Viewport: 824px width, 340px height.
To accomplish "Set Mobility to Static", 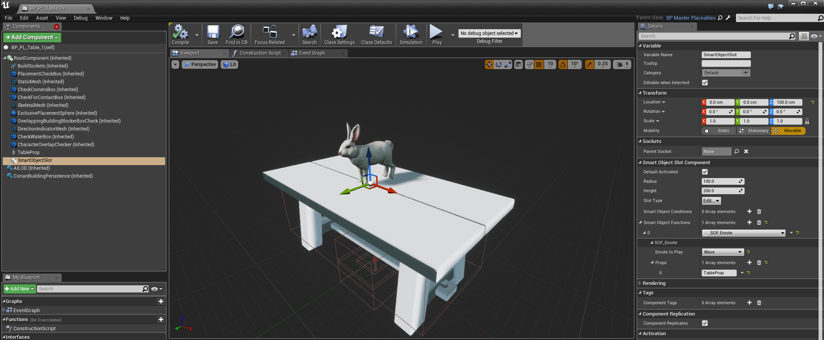I will point(718,131).
